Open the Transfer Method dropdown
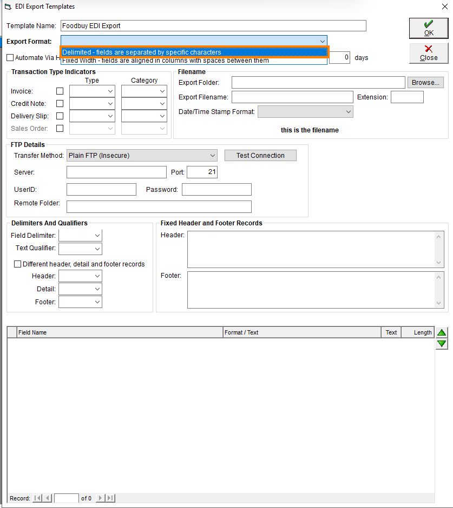453x508 pixels. click(142, 156)
